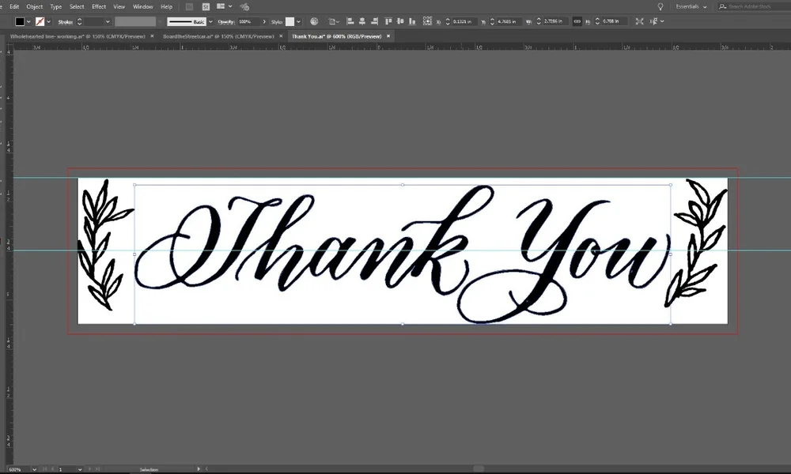The width and height of the screenshot is (791, 474).
Task: Toggle the constrain width and height link
Action: [x=577, y=21]
